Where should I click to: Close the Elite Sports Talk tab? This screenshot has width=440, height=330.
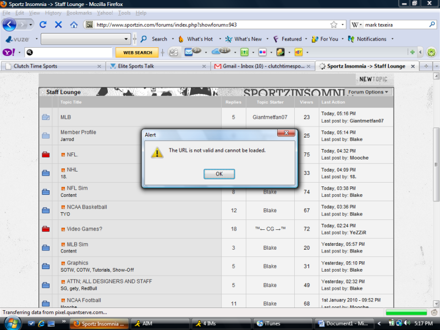pos(204,66)
